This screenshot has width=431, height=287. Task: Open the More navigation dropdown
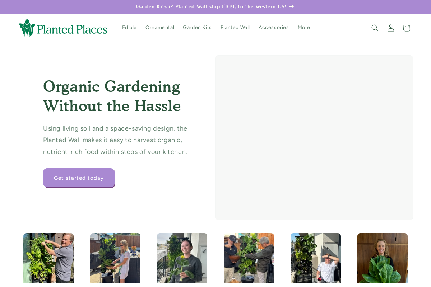pyautogui.click(x=304, y=27)
